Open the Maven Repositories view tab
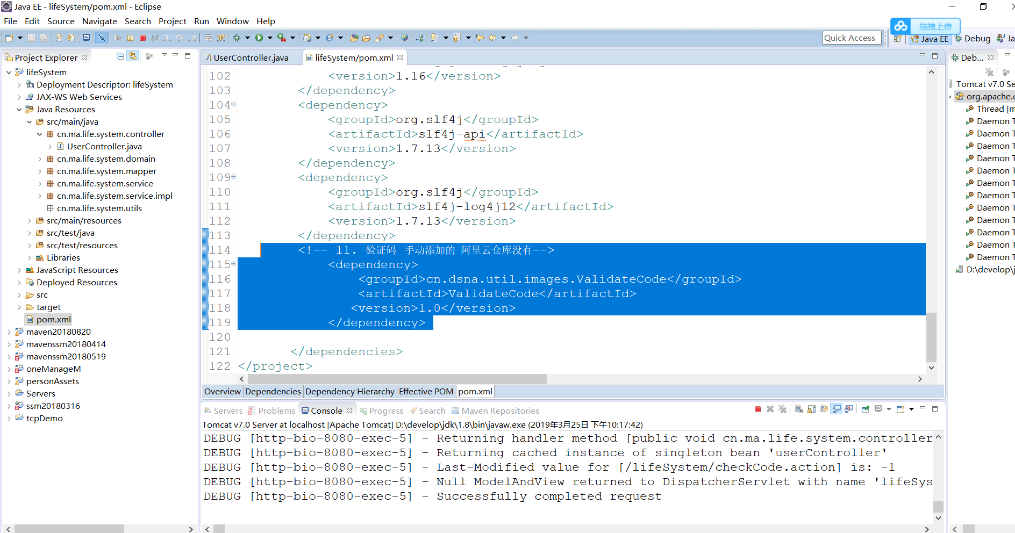The width and height of the screenshot is (1015, 533). (x=495, y=410)
